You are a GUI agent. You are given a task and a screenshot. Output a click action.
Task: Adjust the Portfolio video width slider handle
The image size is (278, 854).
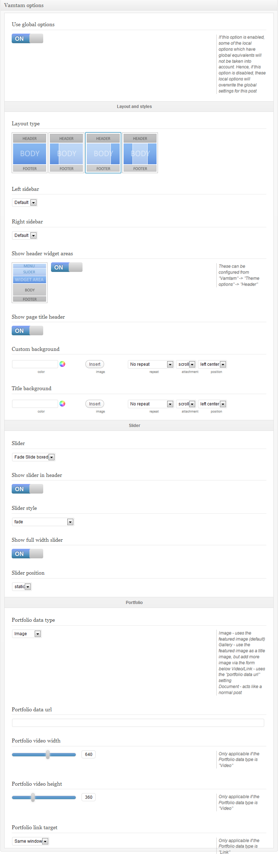(x=48, y=755)
